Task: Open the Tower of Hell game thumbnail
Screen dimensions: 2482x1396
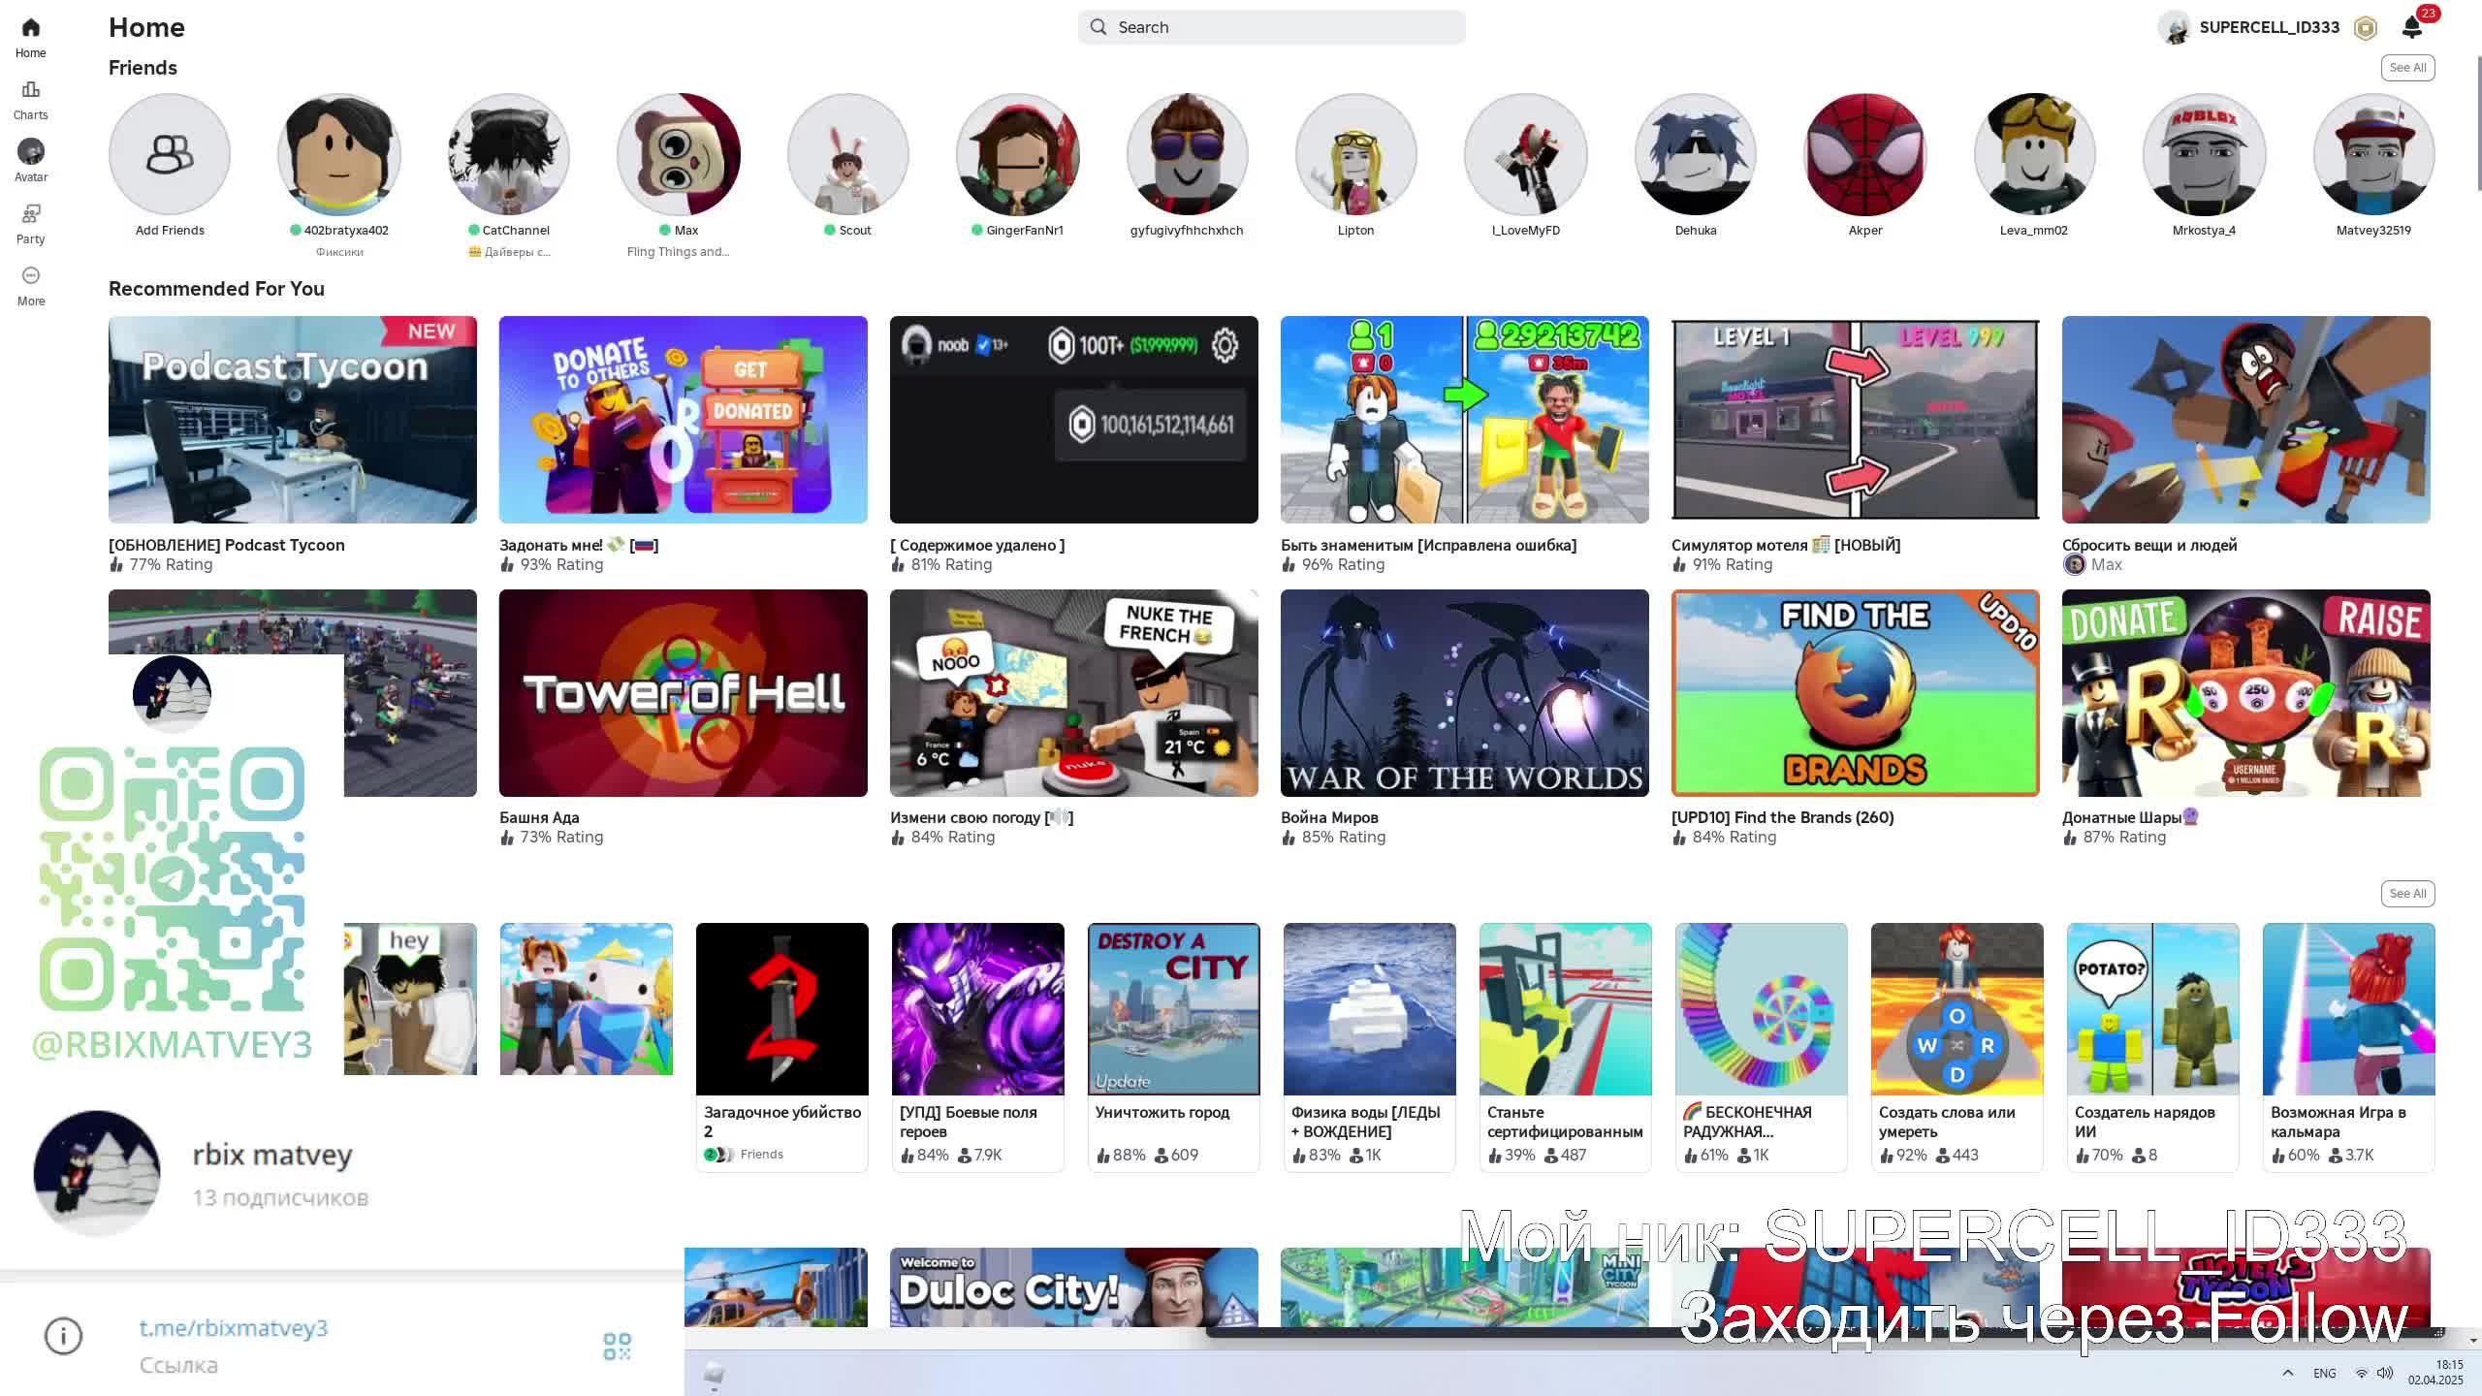Action: tap(684, 693)
